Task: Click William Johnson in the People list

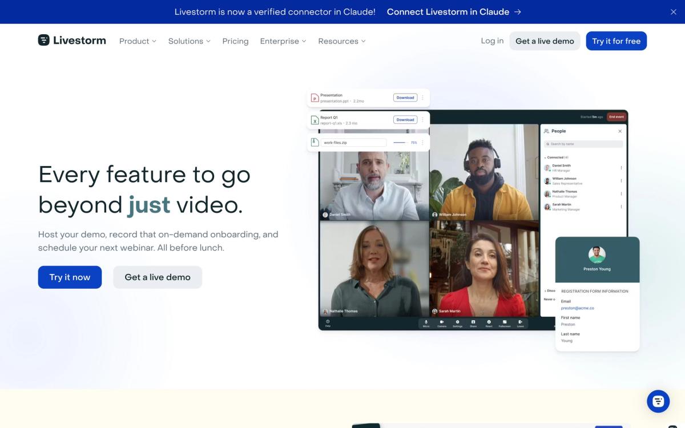Action: (x=582, y=181)
